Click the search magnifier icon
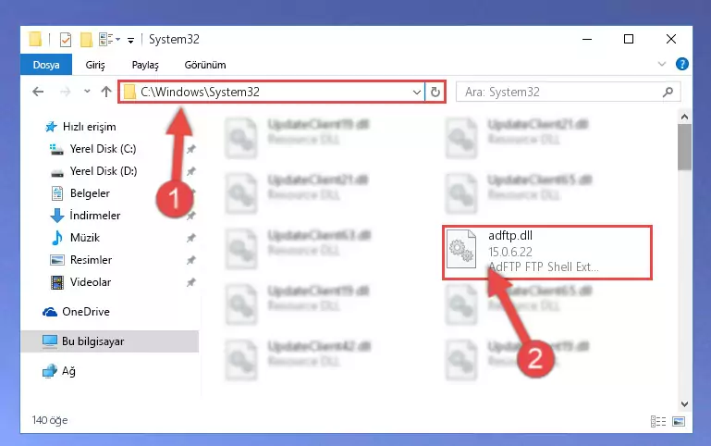 (x=668, y=93)
